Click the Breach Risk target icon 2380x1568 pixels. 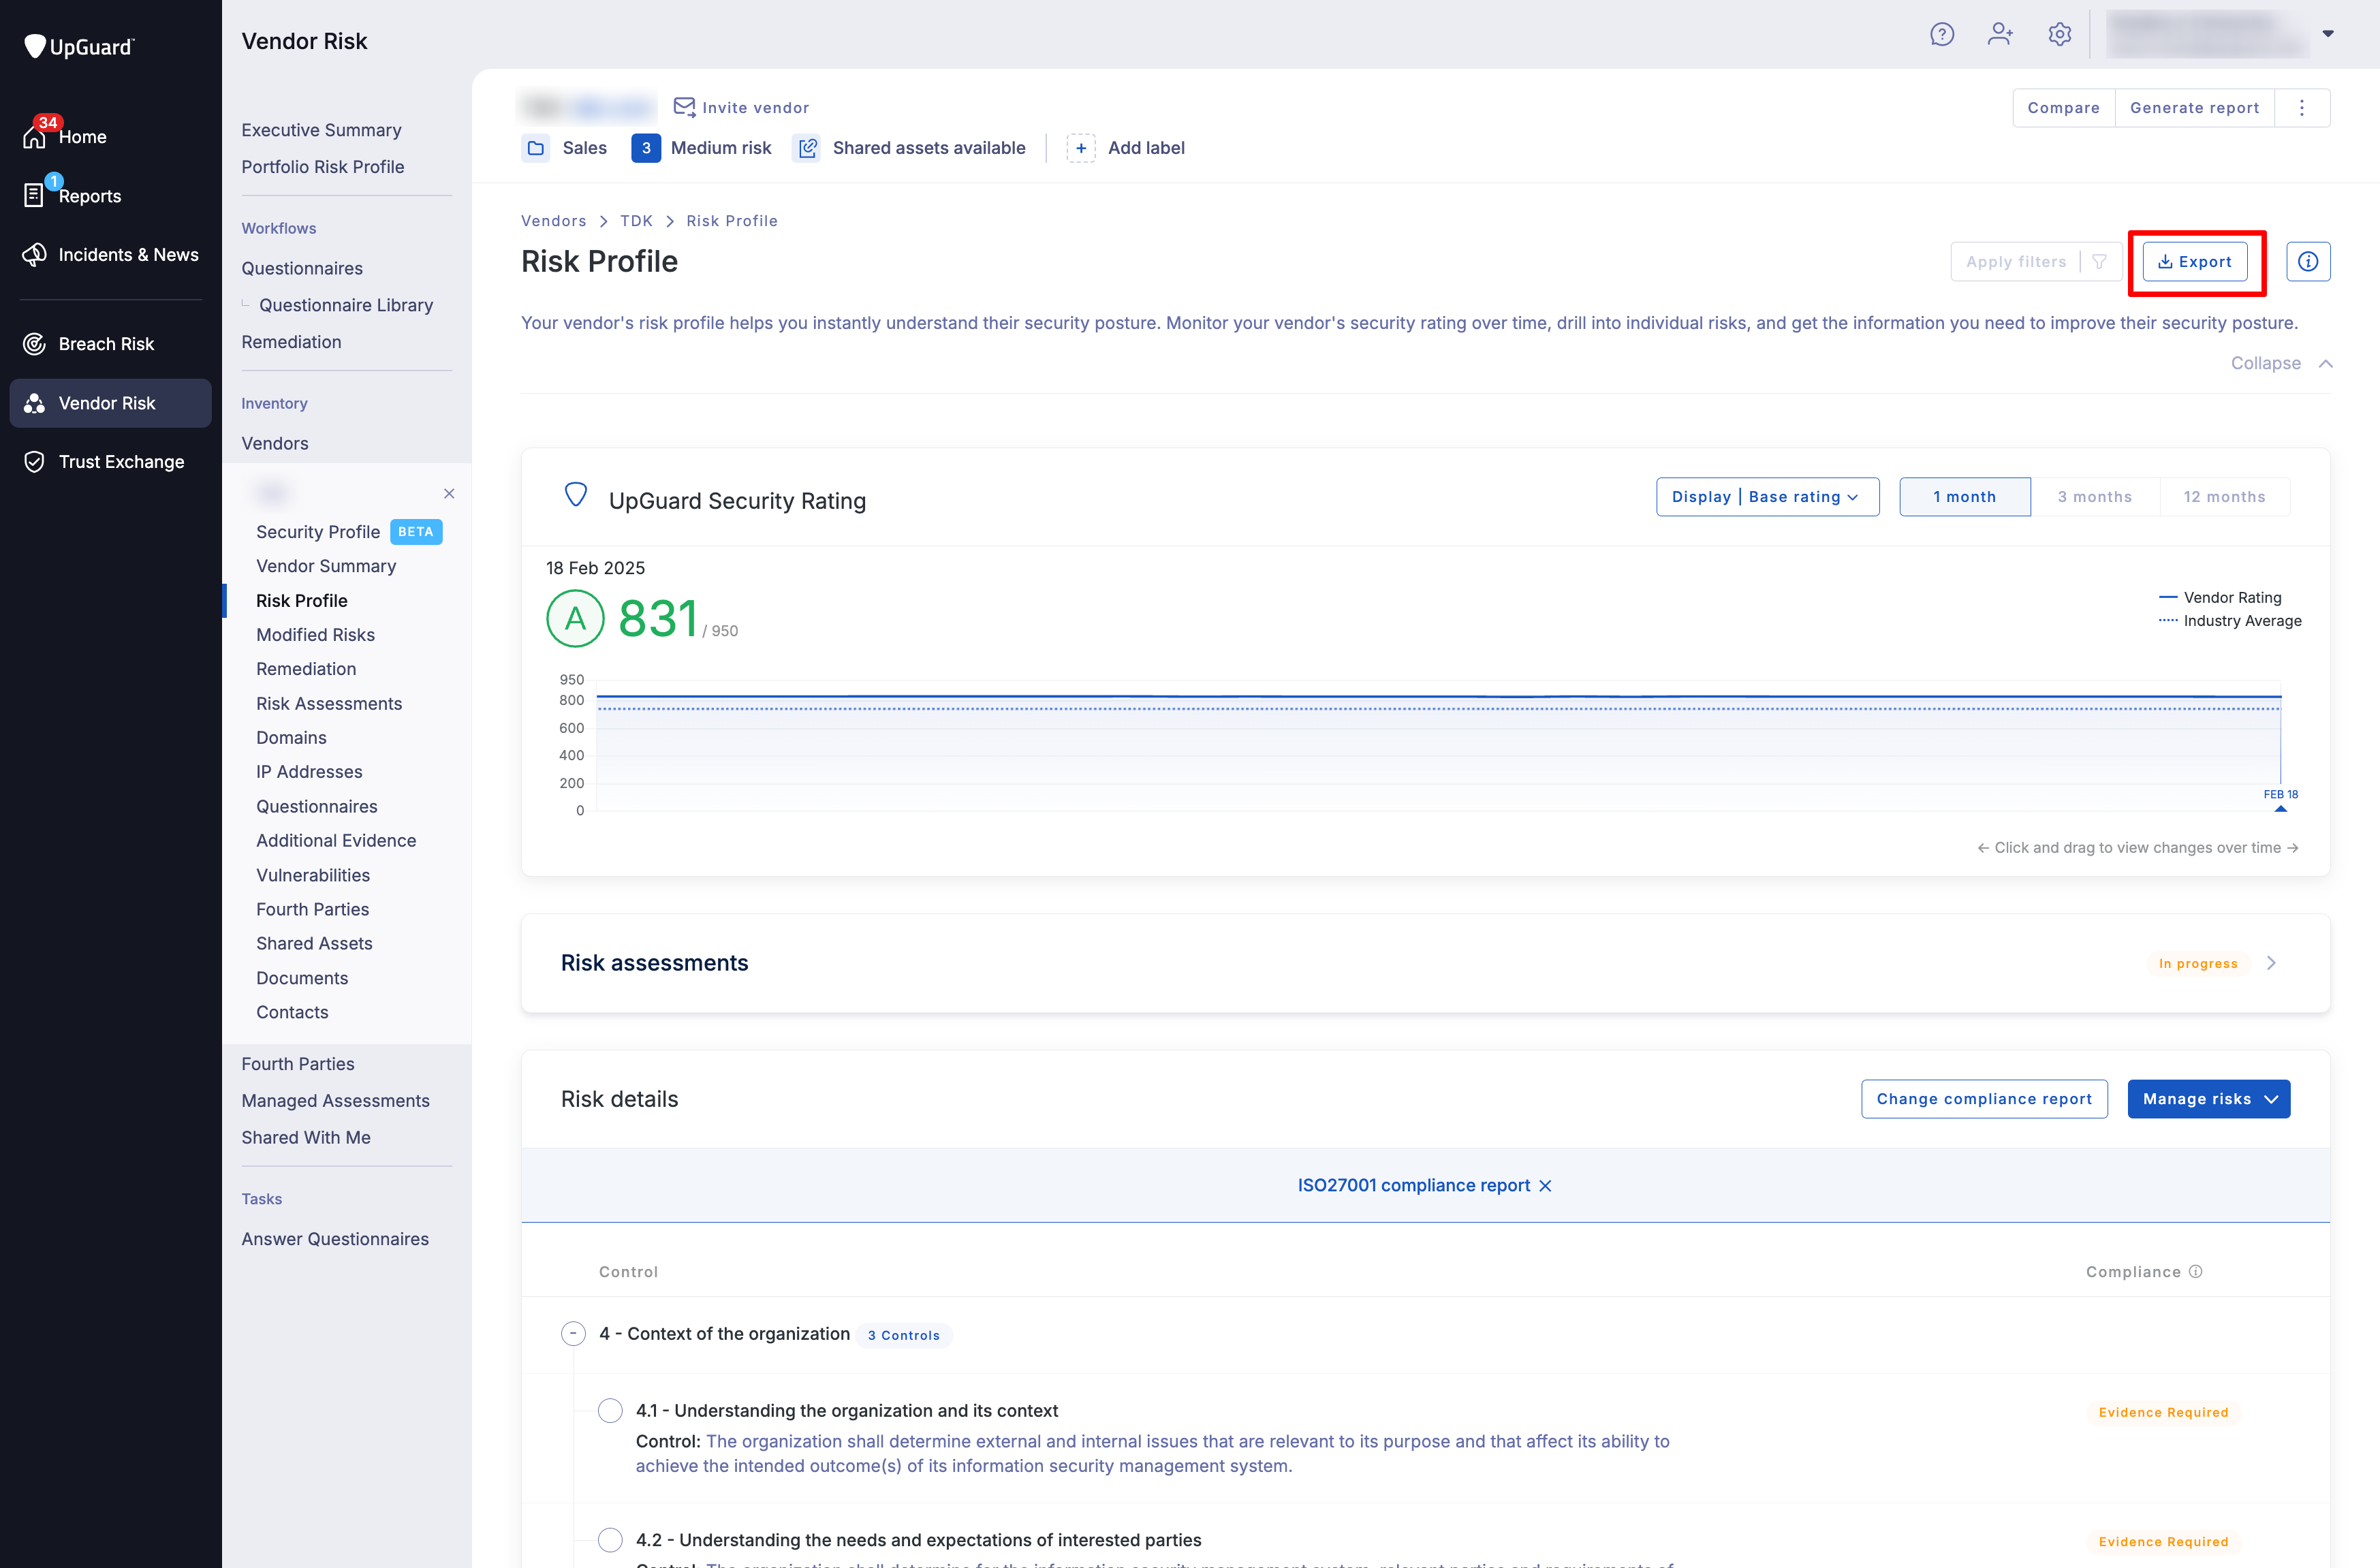pyautogui.click(x=34, y=344)
